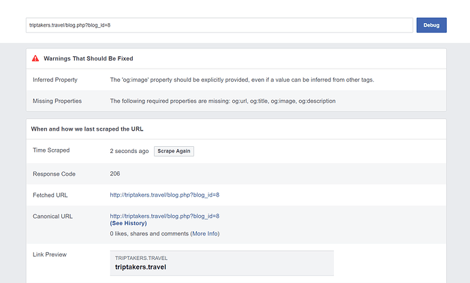Click the missing required properties message text

(223, 101)
